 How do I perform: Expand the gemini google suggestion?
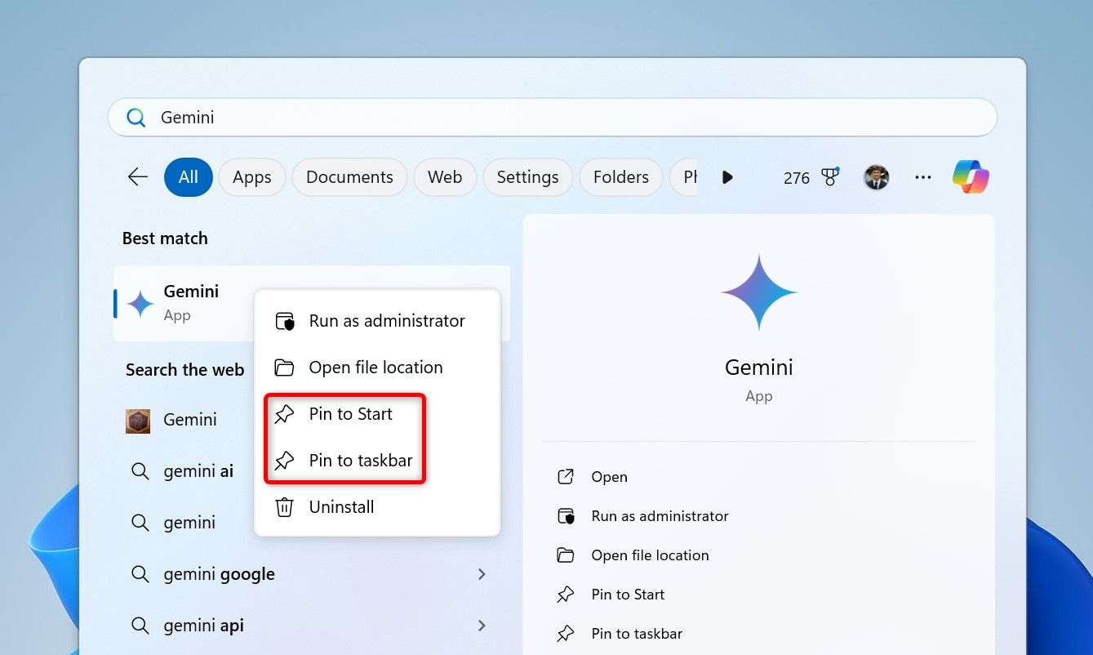[482, 574]
